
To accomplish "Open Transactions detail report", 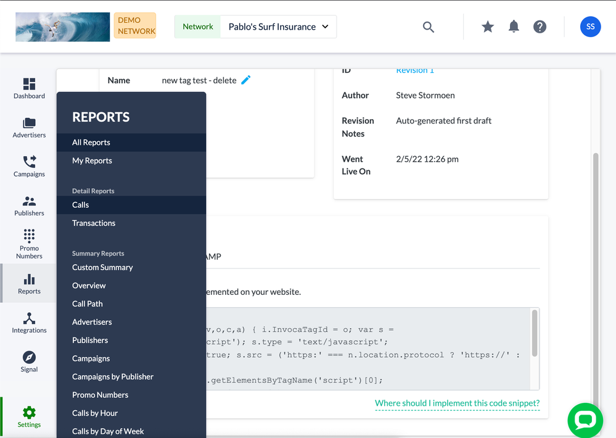I will tap(131, 223).
